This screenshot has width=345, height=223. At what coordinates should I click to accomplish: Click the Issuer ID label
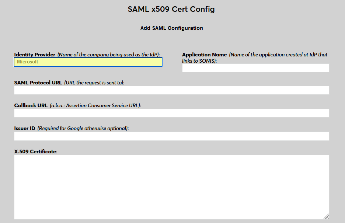(x=24, y=128)
